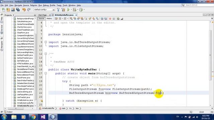Click the Redo arrow icon
Viewport: 214px width, 120px height.
click(x=29, y=10)
